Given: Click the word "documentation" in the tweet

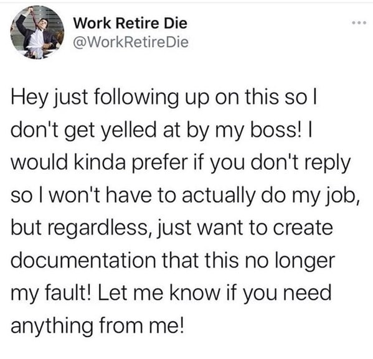Looking at the screenshot, I should [x=83, y=260].
